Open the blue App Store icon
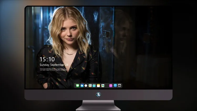The height and width of the screenshot is (111, 197). click(115, 85)
